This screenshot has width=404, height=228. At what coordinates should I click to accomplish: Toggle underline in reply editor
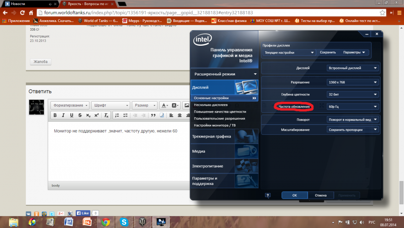pos(72,115)
